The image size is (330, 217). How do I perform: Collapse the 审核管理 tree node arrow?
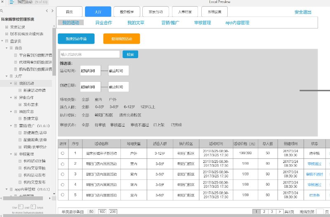[11, 154]
